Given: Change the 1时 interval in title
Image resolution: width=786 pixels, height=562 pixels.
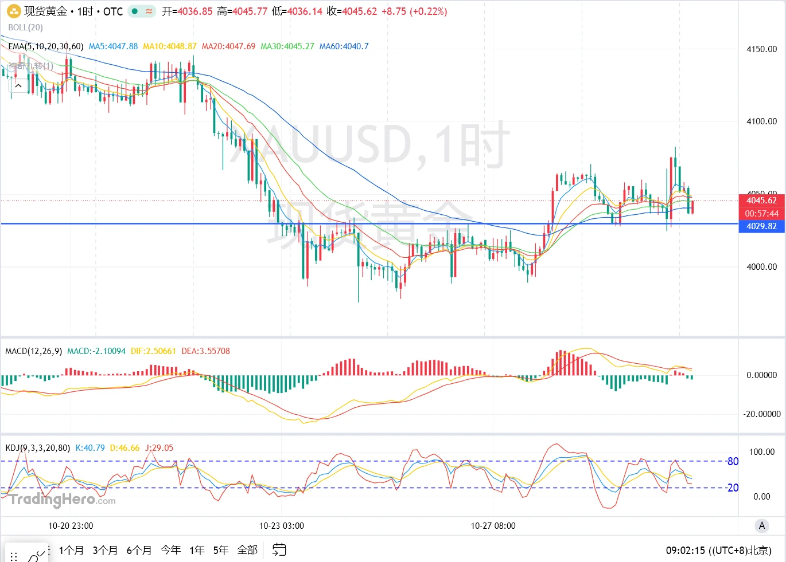Looking at the screenshot, I should tap(85, 11).
